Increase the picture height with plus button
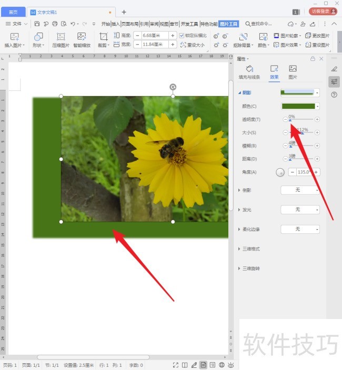This screenshot has width=342, height=370. pyautogui.click(x=173, y=36)
